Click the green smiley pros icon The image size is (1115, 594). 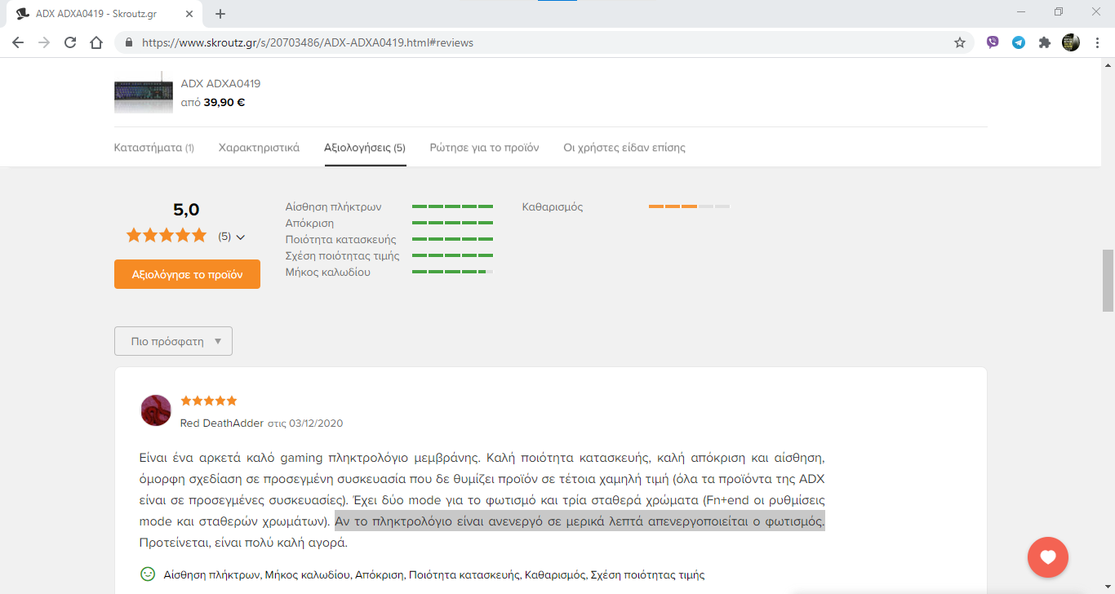148,574
